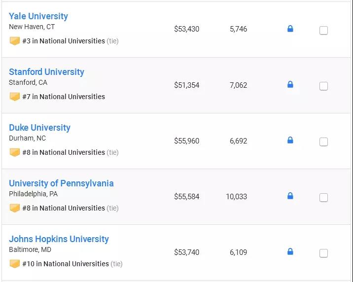Select the checkbox for Duke University

323,142
